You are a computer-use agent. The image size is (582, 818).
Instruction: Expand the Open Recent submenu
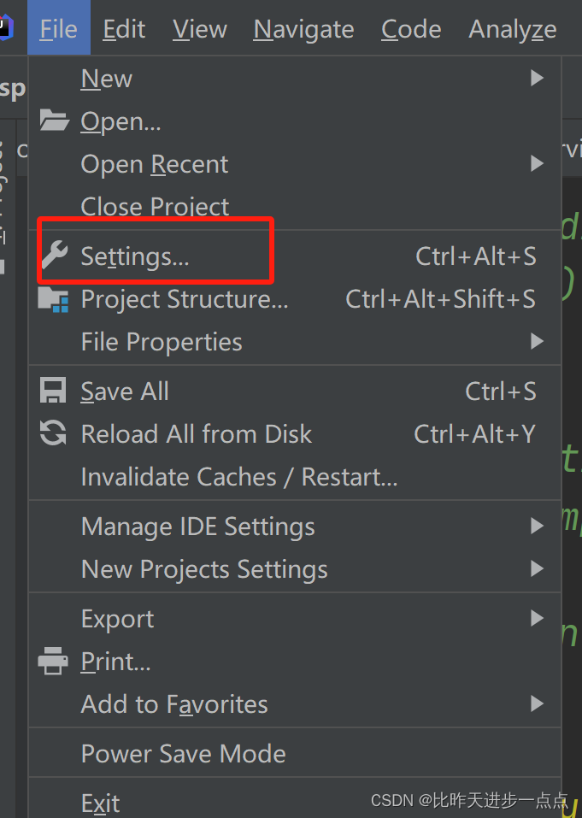[x=154, y=163]
